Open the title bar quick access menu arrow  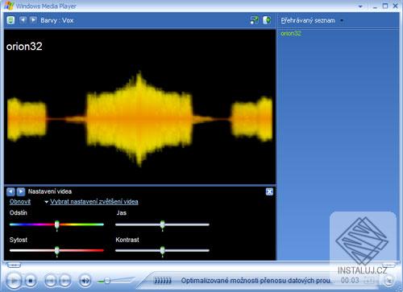[x=360, y=6]
